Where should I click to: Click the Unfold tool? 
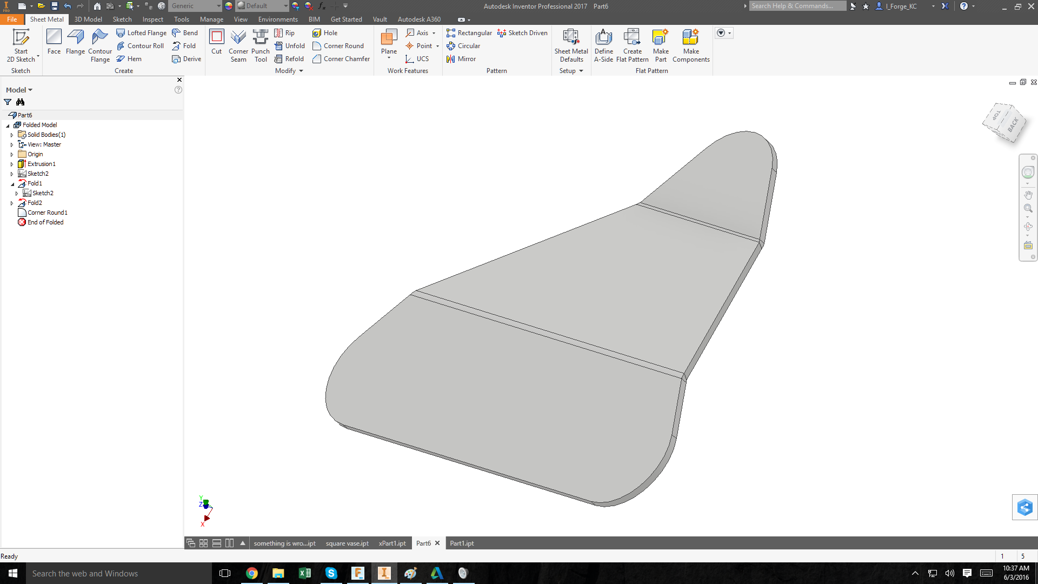(x=290, y=46)
